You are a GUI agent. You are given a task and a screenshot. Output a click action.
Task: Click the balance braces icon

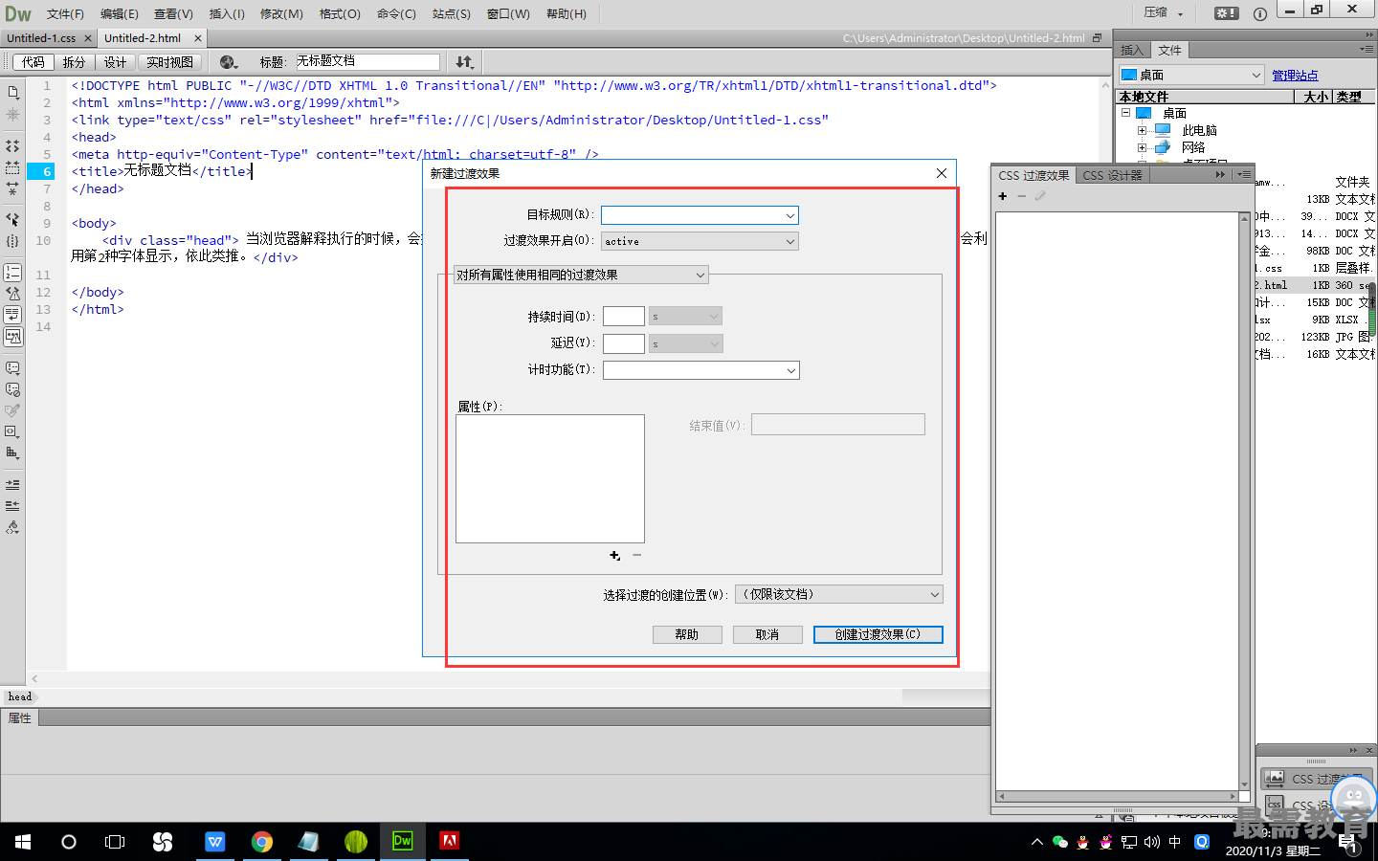[13, 241]
